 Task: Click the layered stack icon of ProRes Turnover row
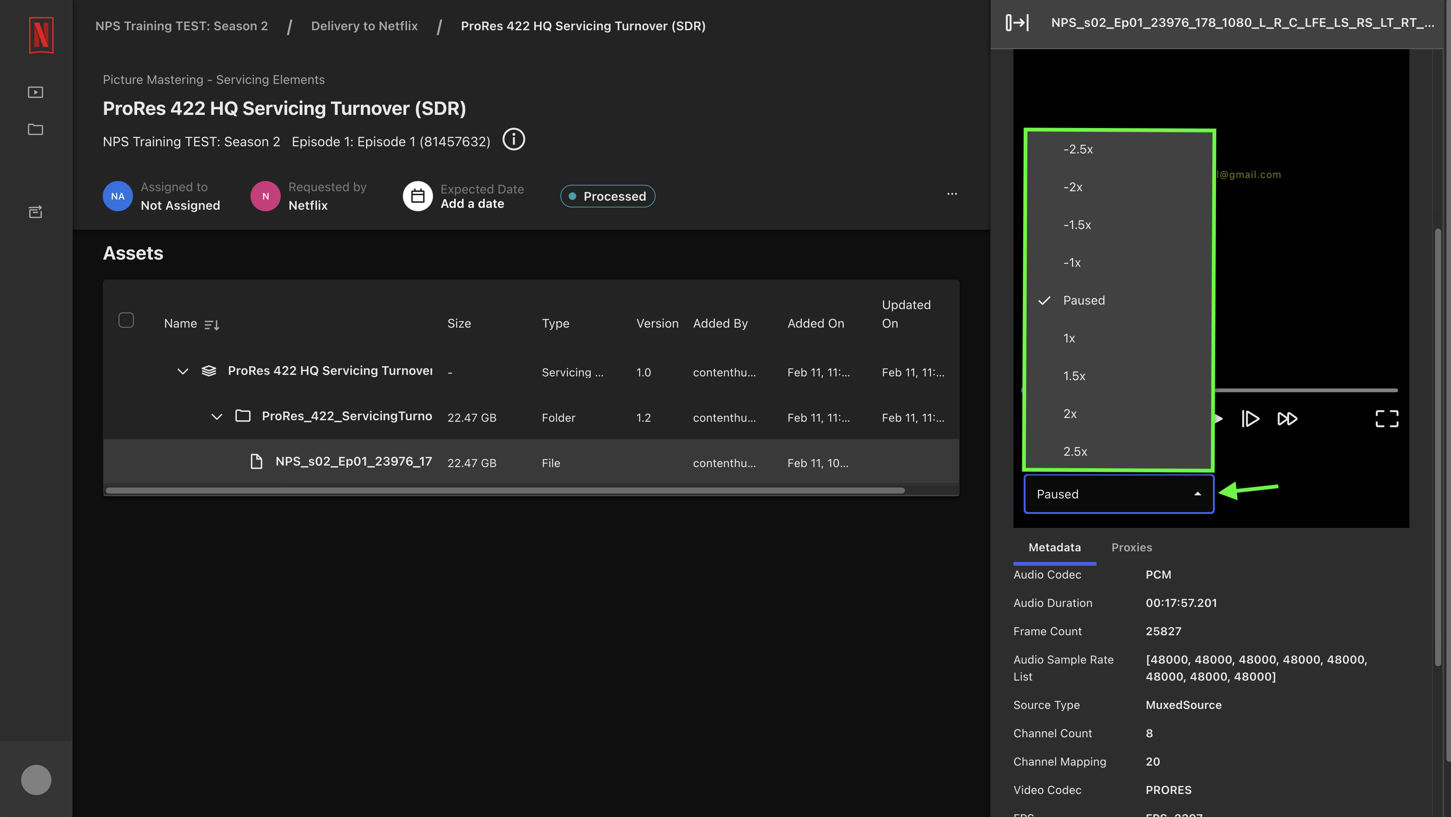[209, 371]
